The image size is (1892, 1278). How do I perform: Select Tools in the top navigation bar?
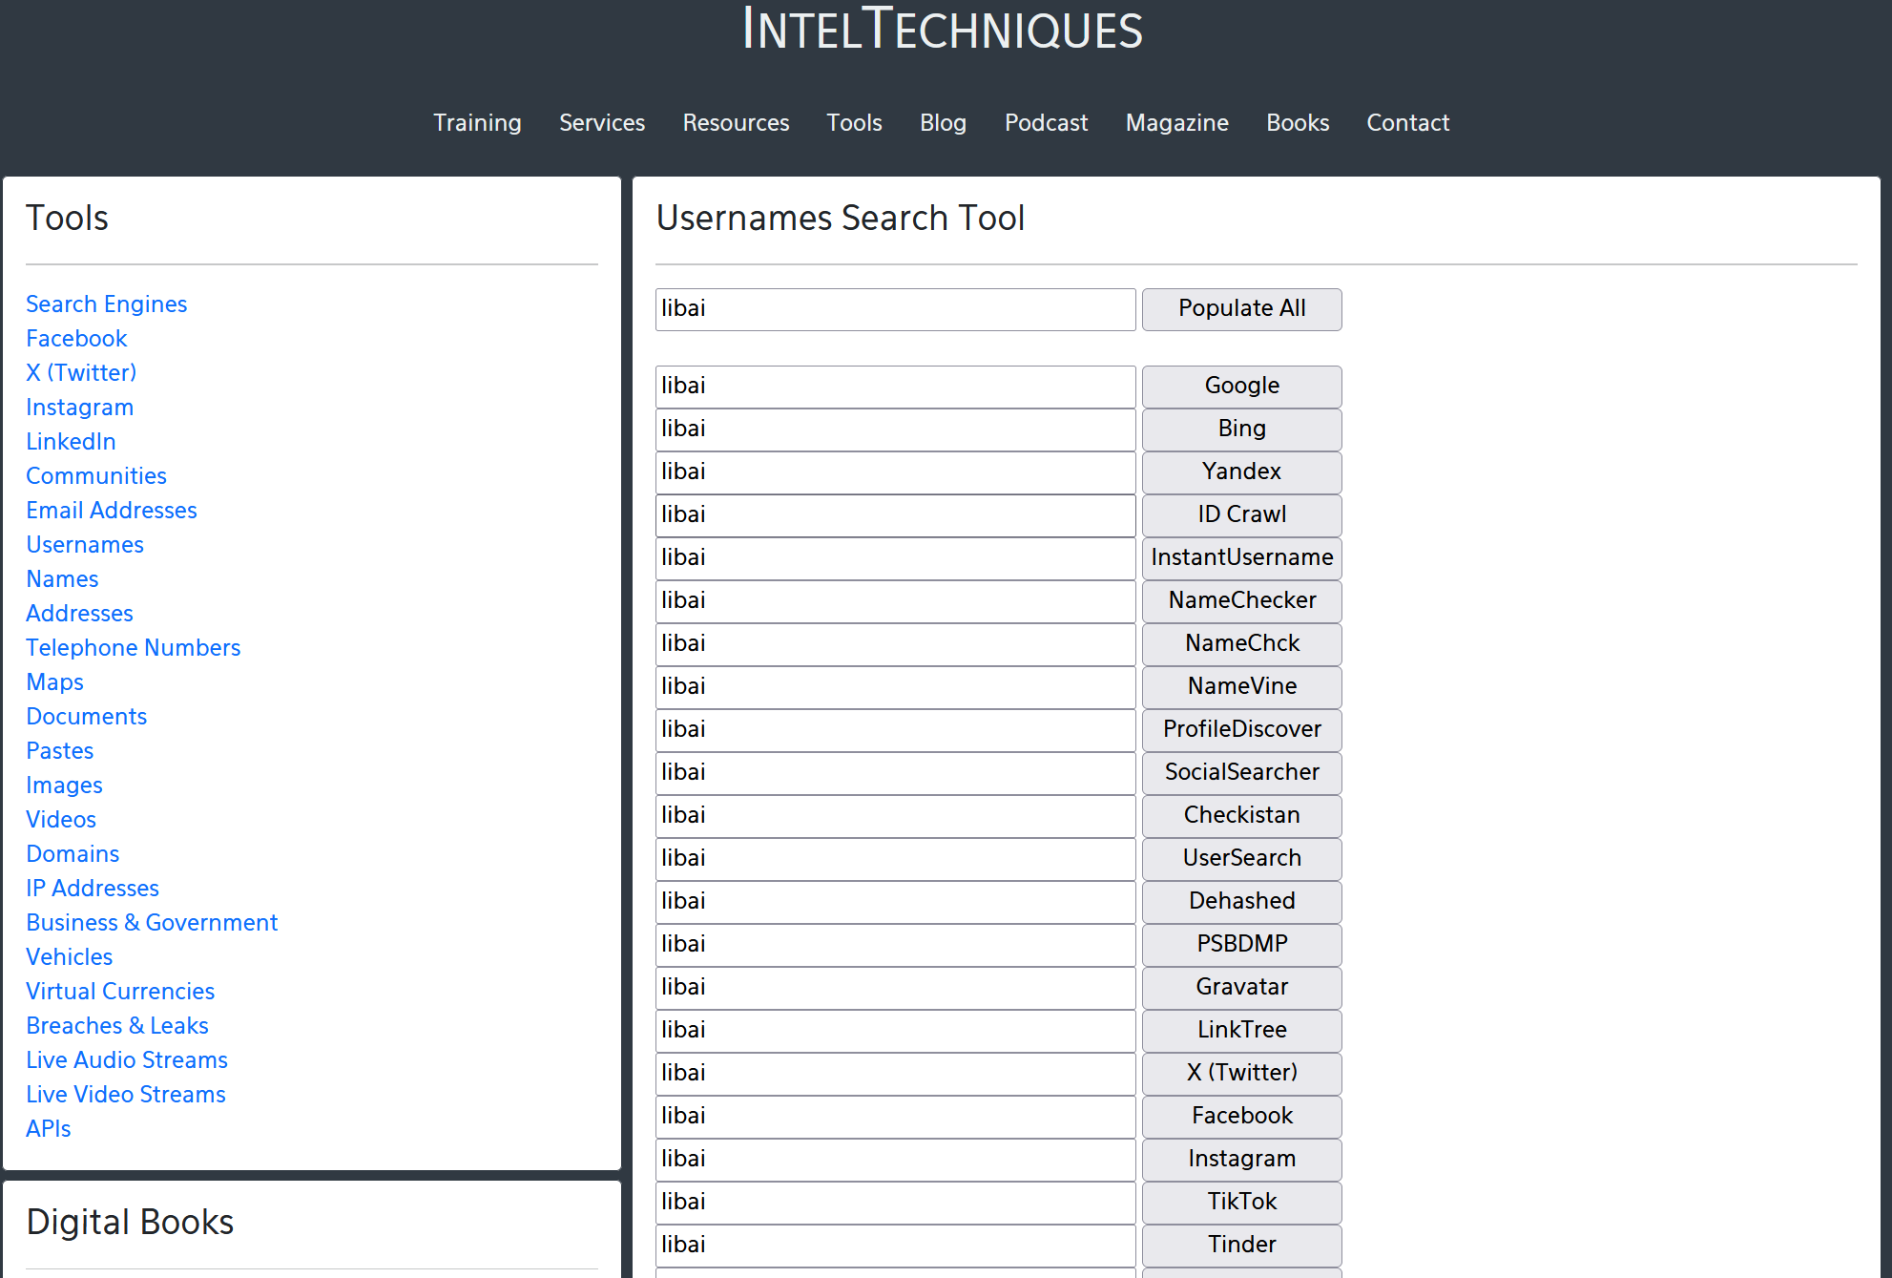pos(854,123)
